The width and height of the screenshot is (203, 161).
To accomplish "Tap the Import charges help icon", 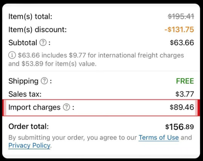I will [x=66, y=107].
